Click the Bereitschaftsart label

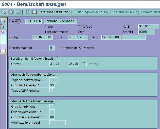tap(21, 48)
